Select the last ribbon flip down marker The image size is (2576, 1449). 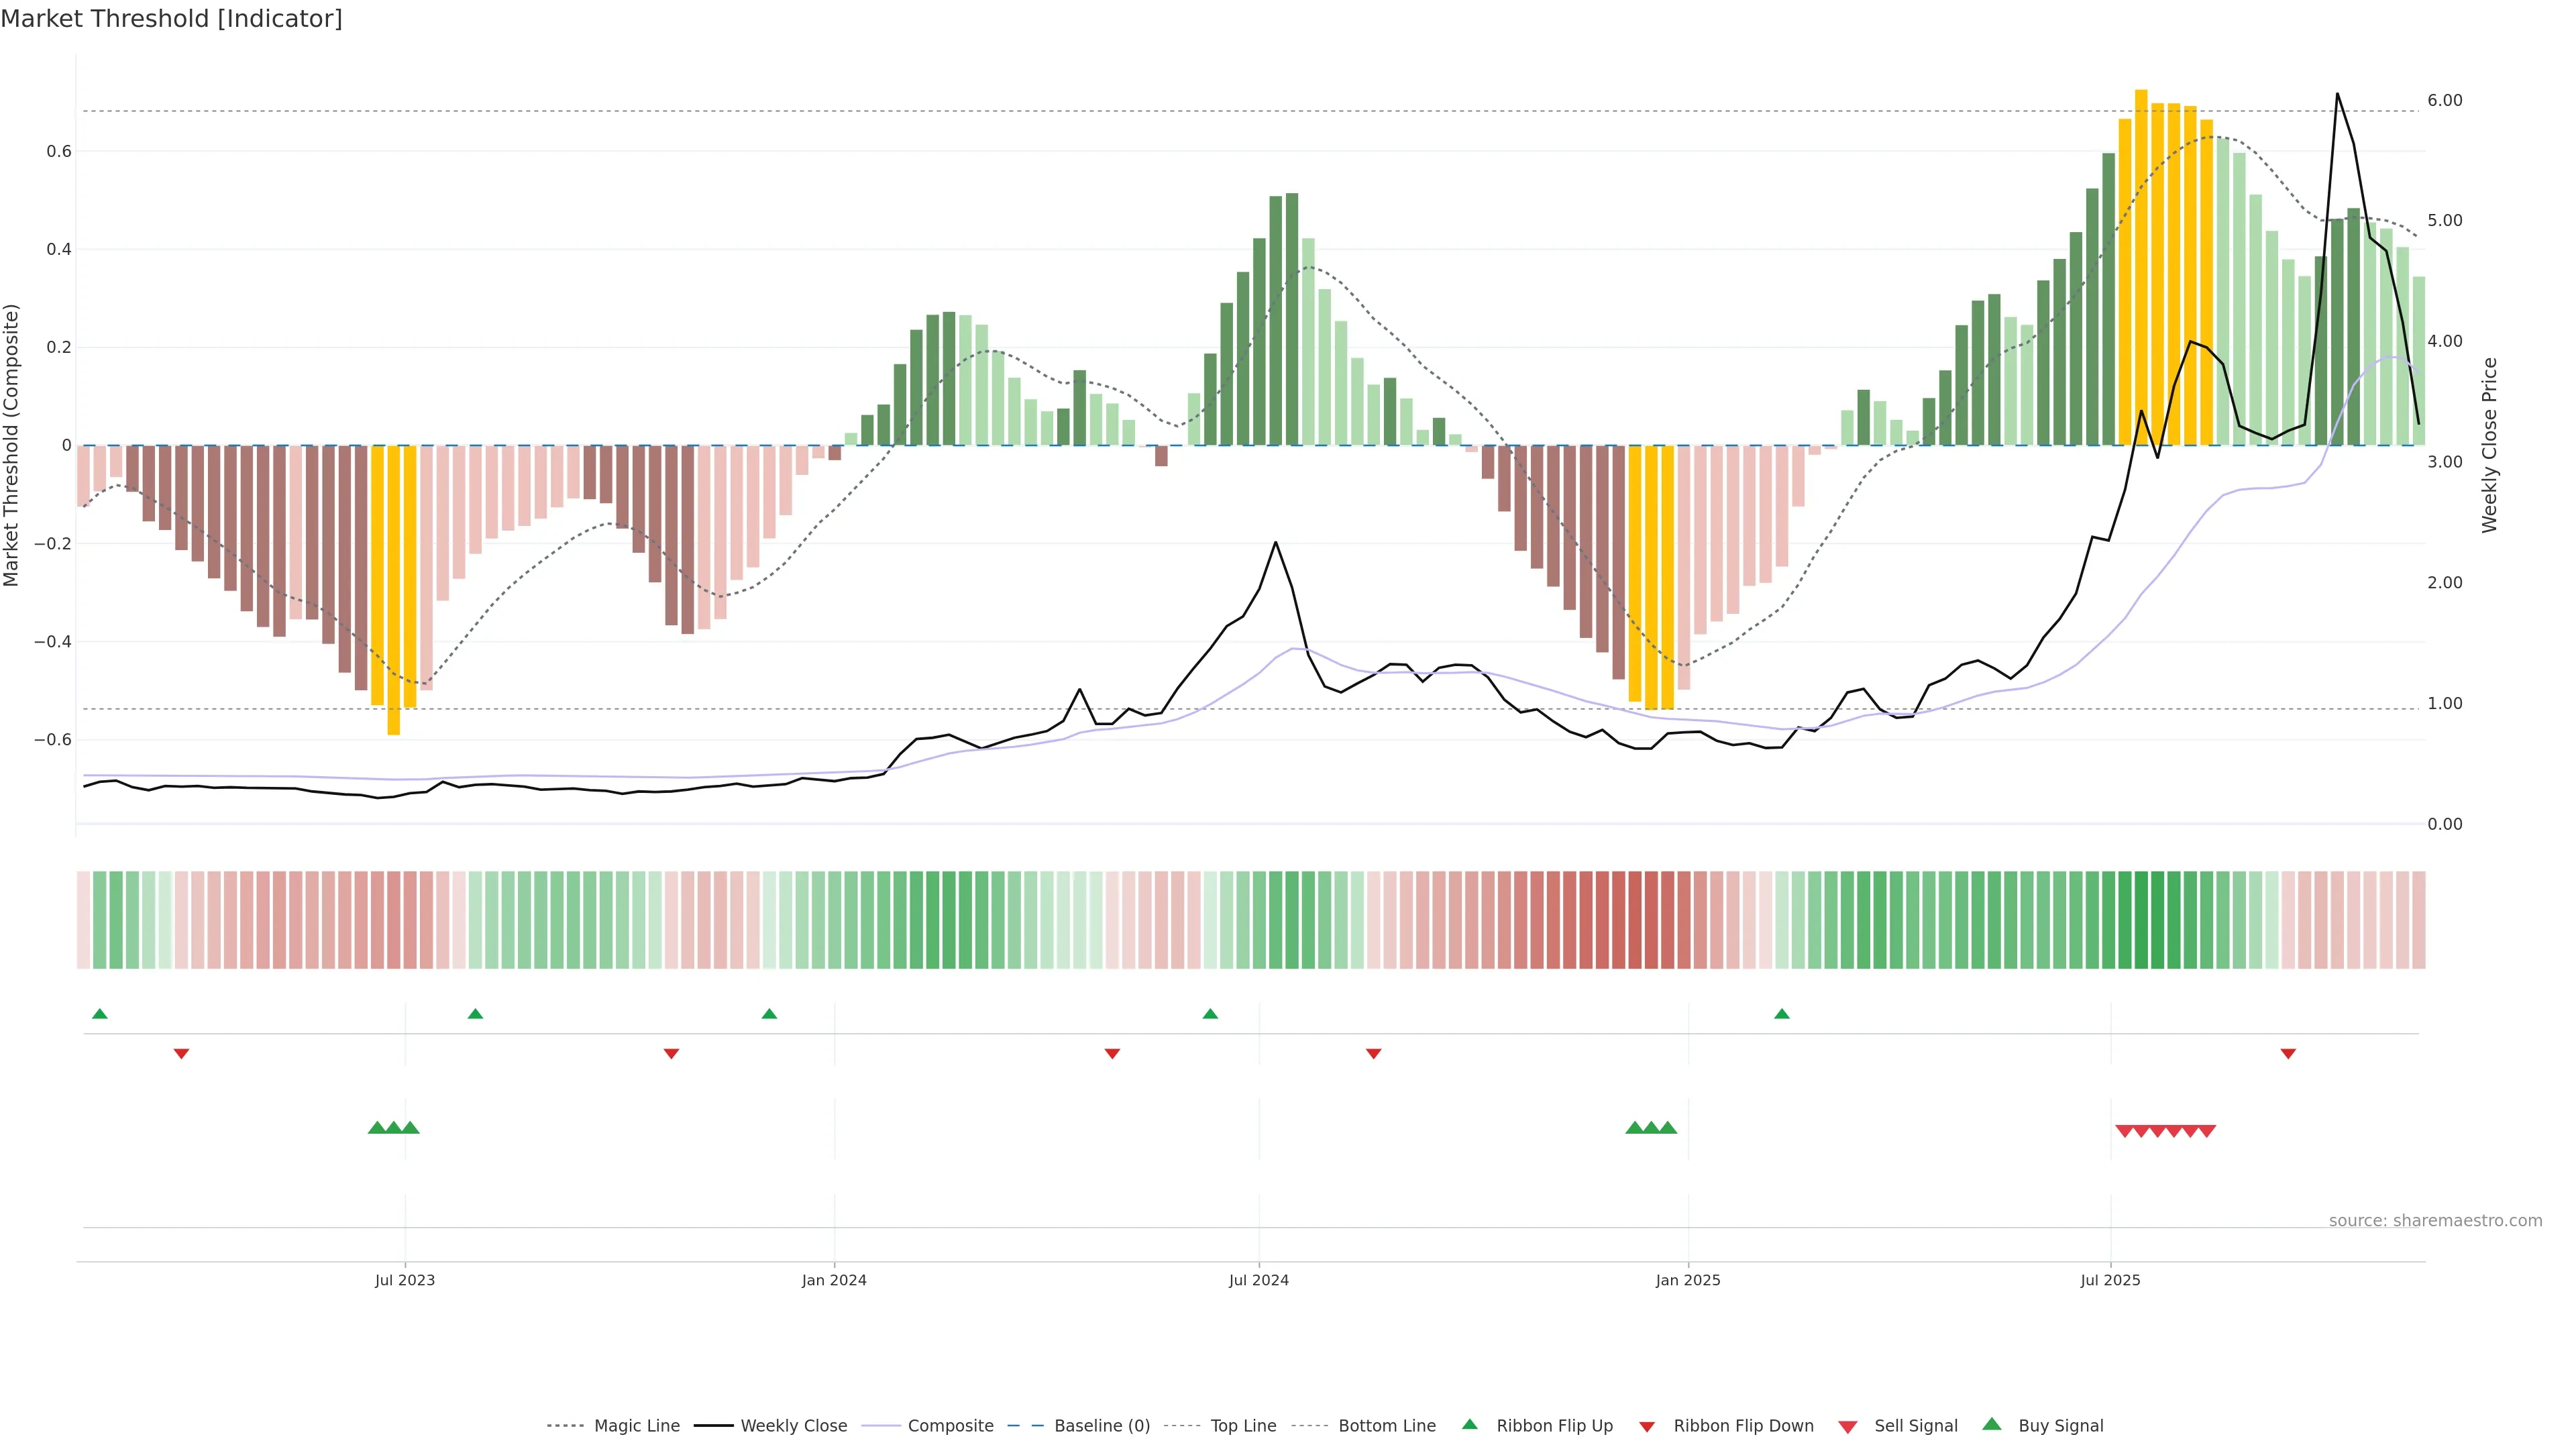[x=2288, y=1053]
